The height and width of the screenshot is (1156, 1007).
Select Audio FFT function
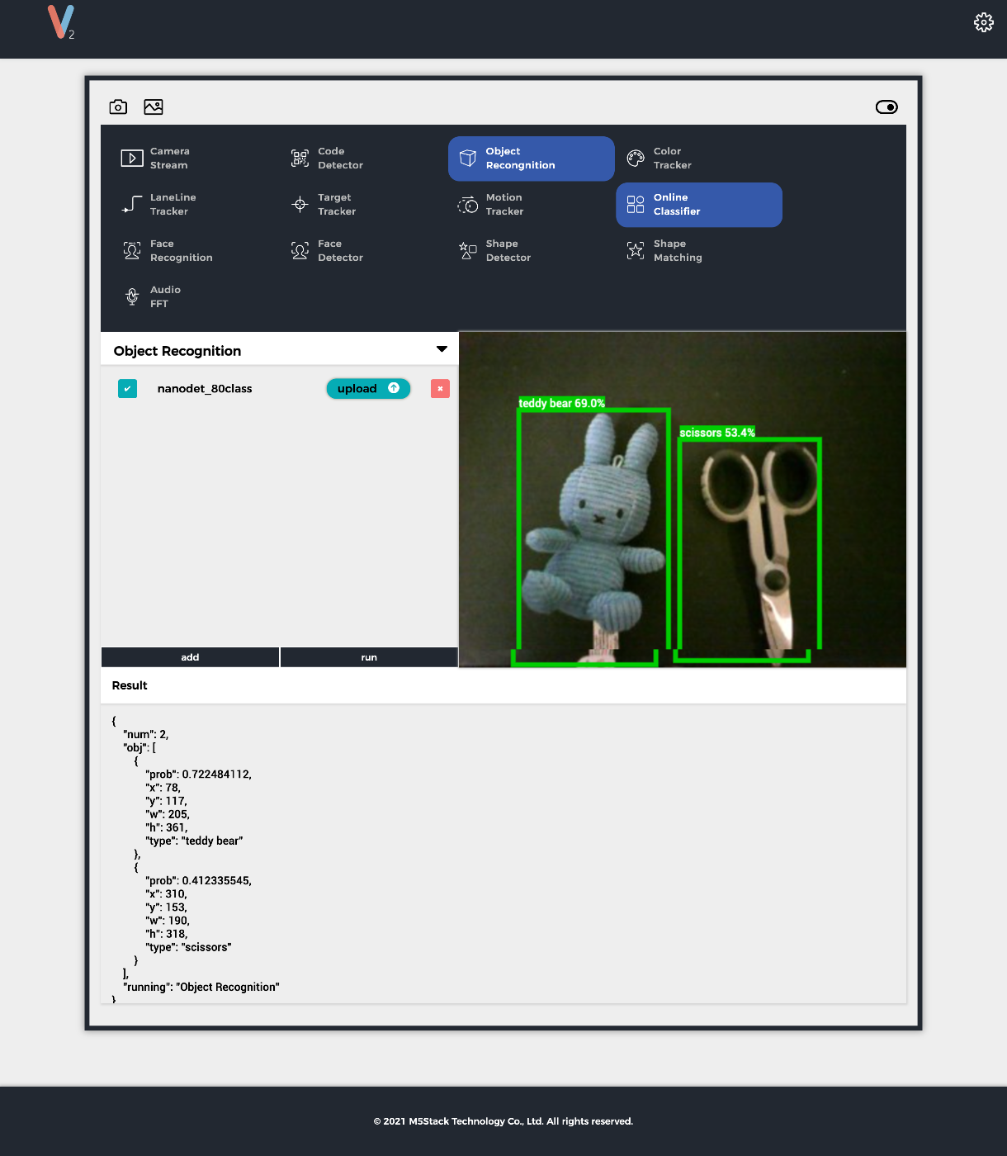click(x=196, y=297)
